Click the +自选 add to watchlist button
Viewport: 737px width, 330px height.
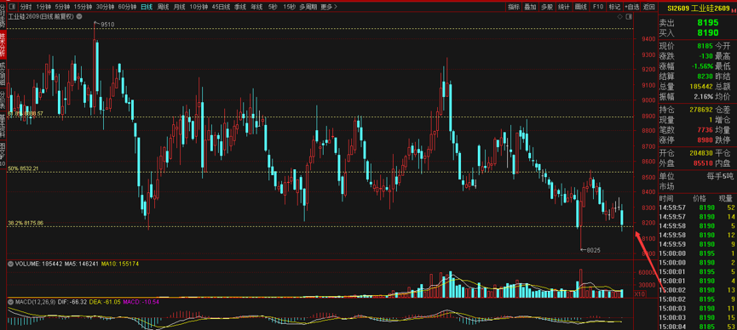pyautogui.click(x=632, y=7)
